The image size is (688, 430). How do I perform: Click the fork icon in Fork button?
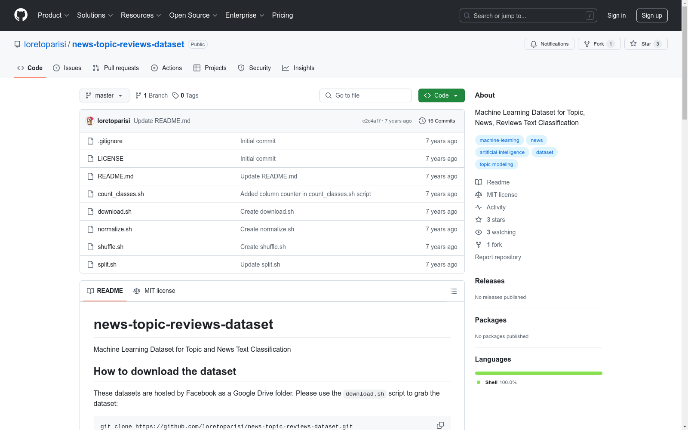(587, 44)
